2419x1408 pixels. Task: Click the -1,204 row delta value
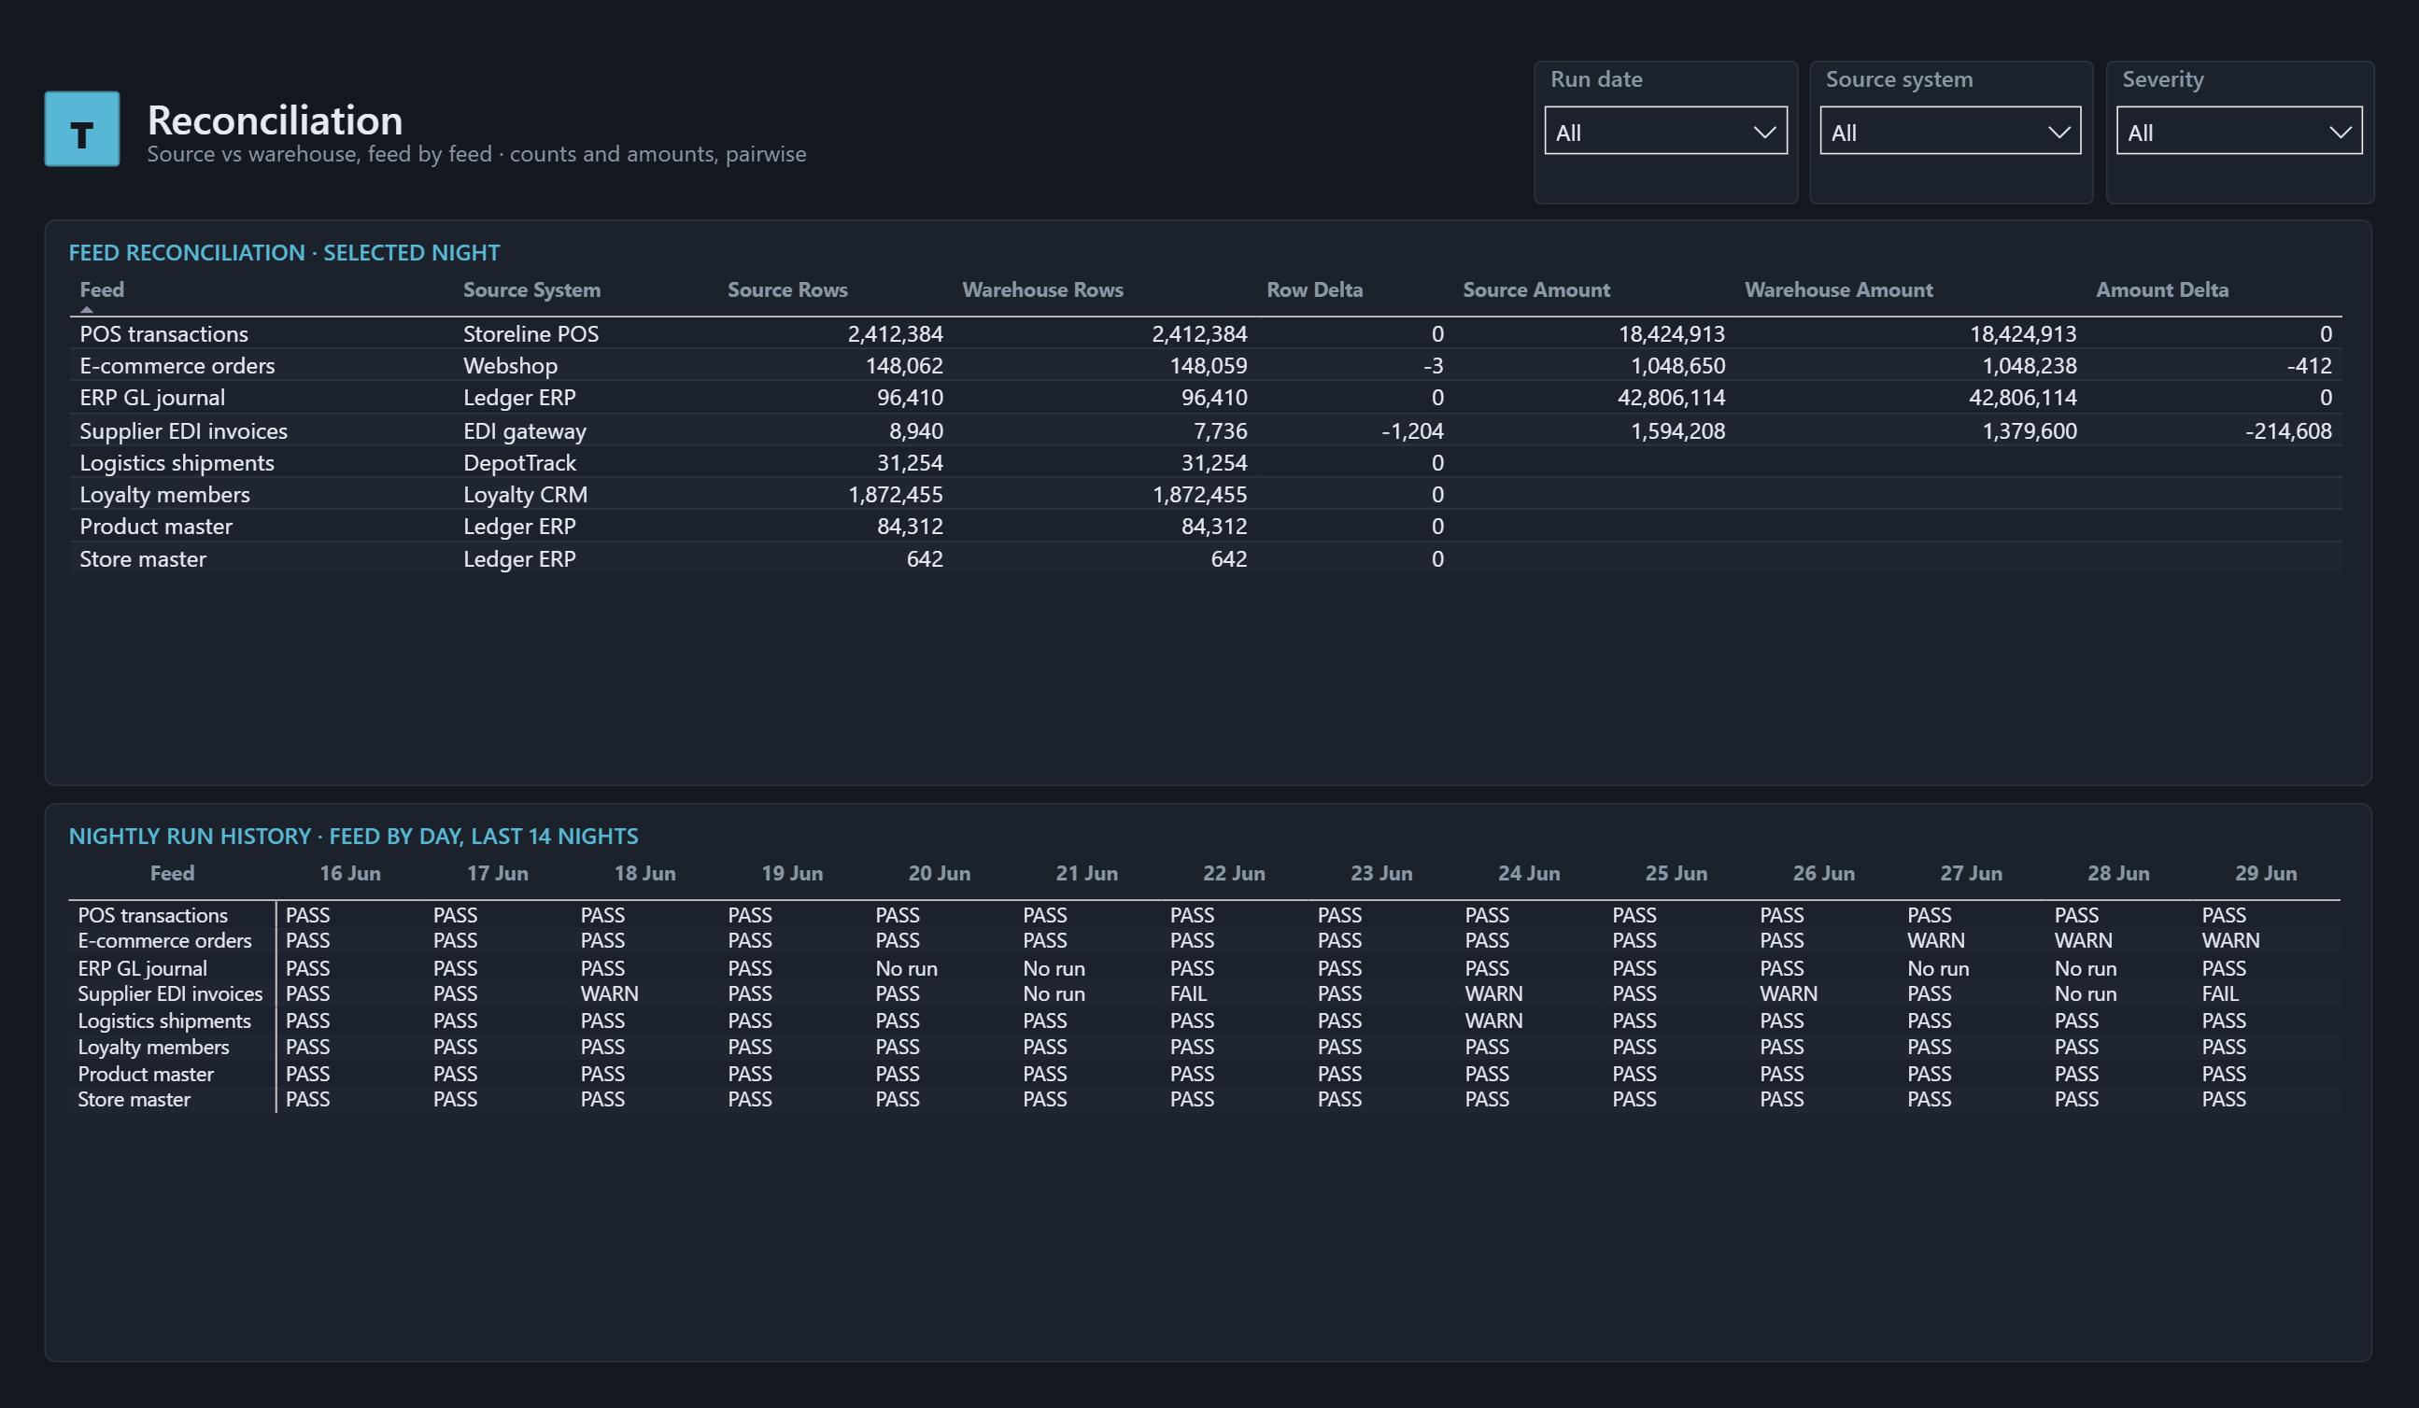pyautogui.click(x=1412, y=431)
